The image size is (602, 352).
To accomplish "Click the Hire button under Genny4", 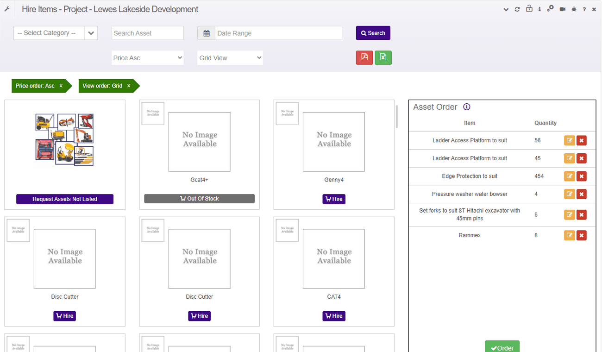I will click(333, 199).
